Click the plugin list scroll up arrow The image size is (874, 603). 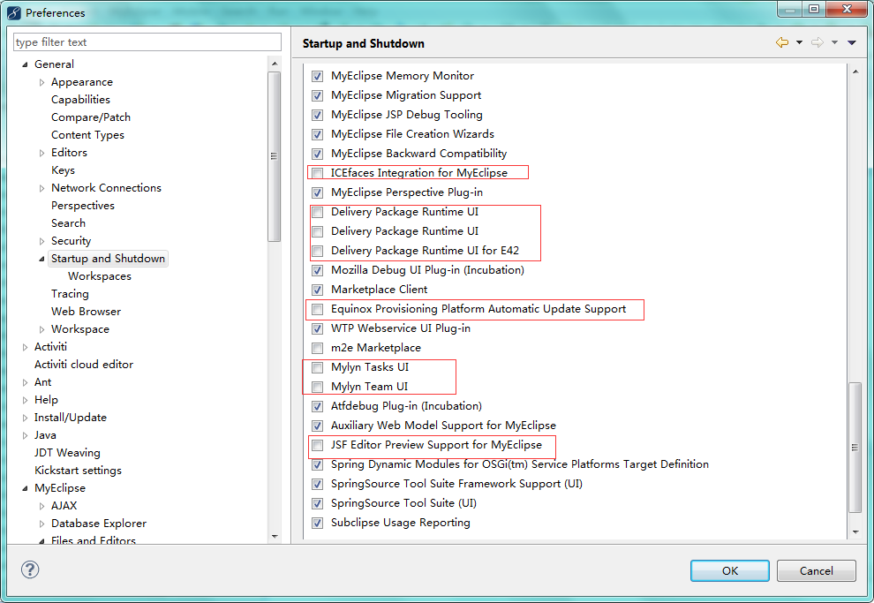[x=855, y=72]
